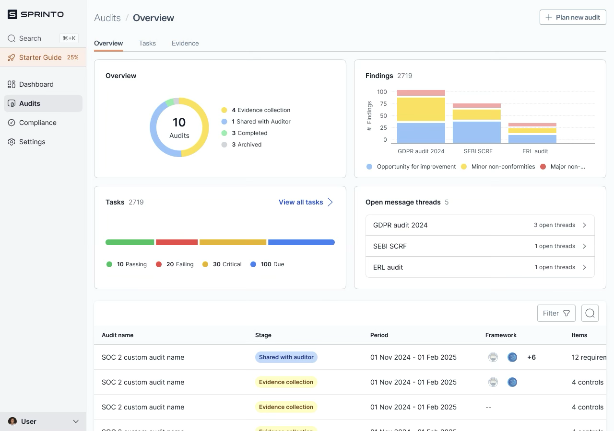Click first framework badge in Shared with auditor row
This screenshot has height=431, width=614.
pyautogui.click(x=493, y=357)
